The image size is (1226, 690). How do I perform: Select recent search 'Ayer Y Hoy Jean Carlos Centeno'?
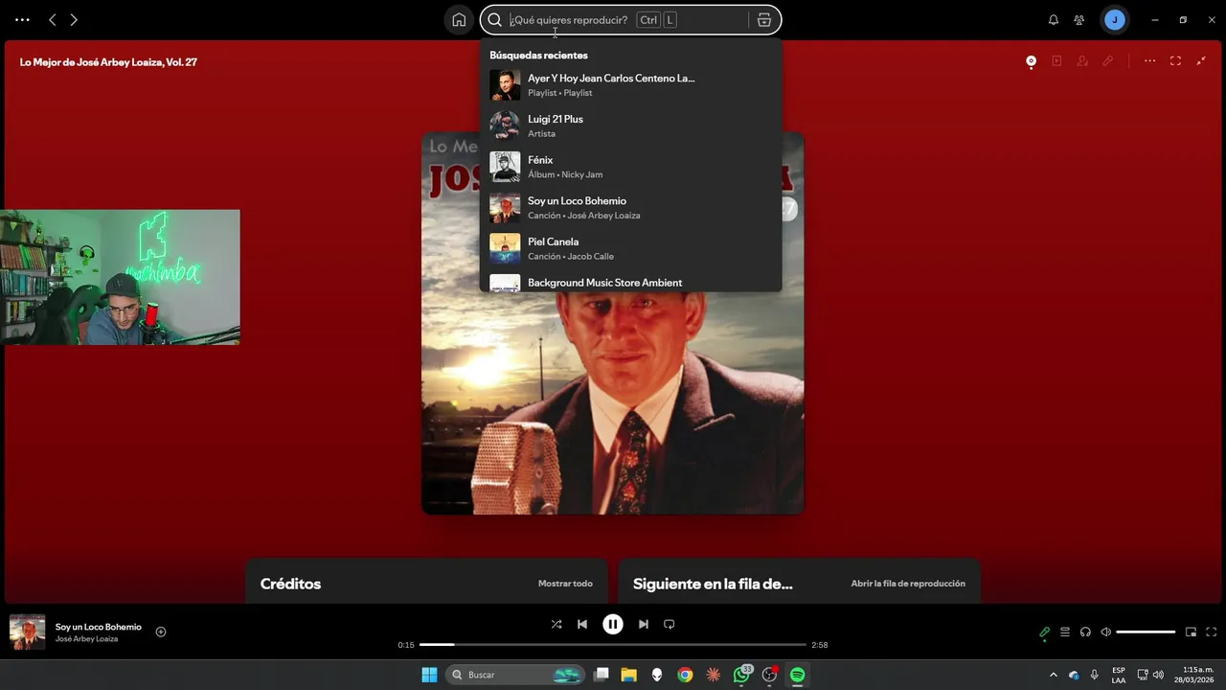coord(630,85)
